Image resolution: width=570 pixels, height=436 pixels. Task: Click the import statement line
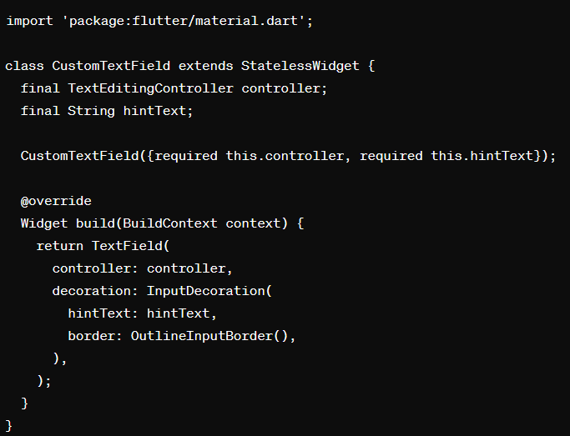(x=159, y=21)
